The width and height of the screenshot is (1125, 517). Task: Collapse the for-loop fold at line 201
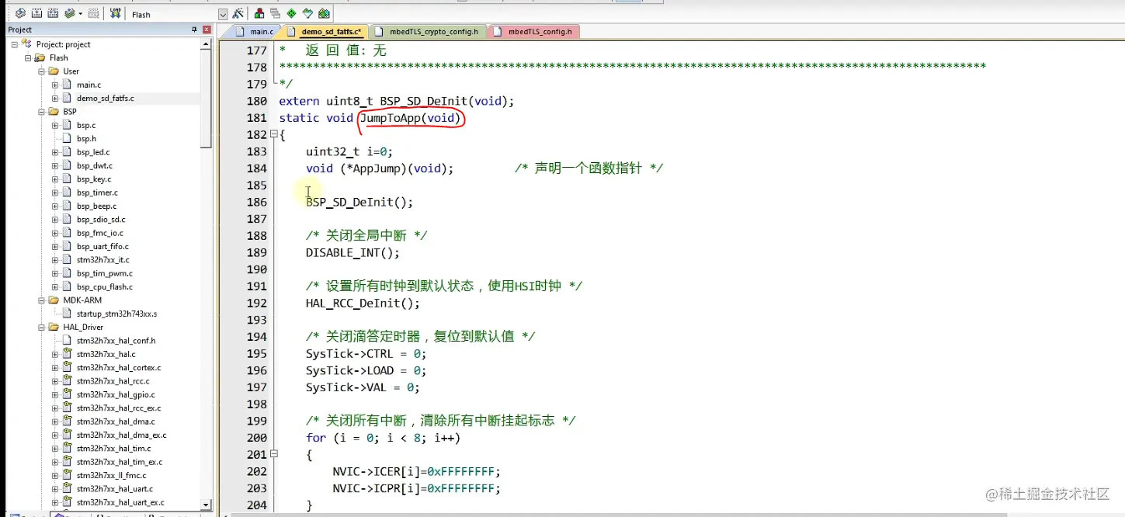[x=273, y=454]
